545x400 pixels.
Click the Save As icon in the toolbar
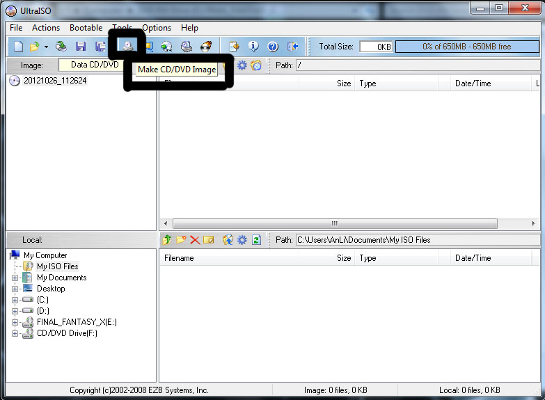pyautogui.click(x=100, y=46)
